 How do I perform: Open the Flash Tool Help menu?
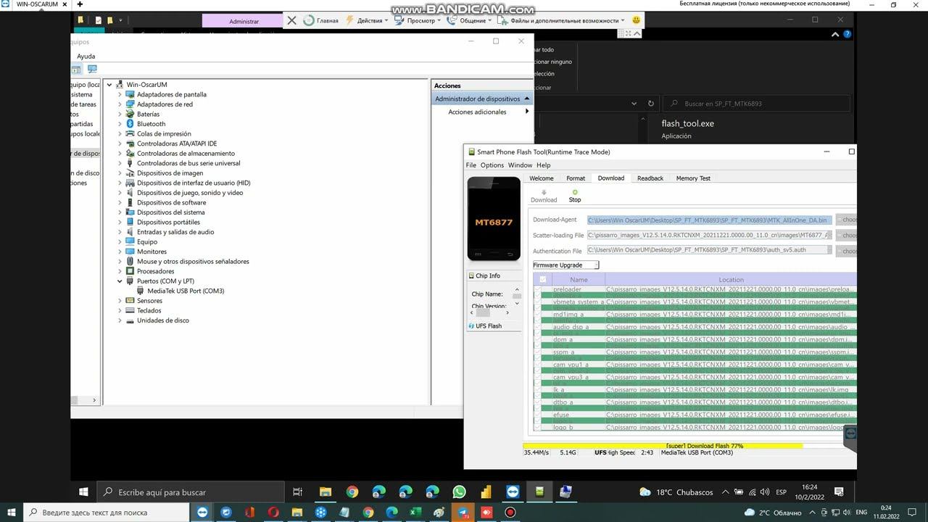tap(543, 165)
